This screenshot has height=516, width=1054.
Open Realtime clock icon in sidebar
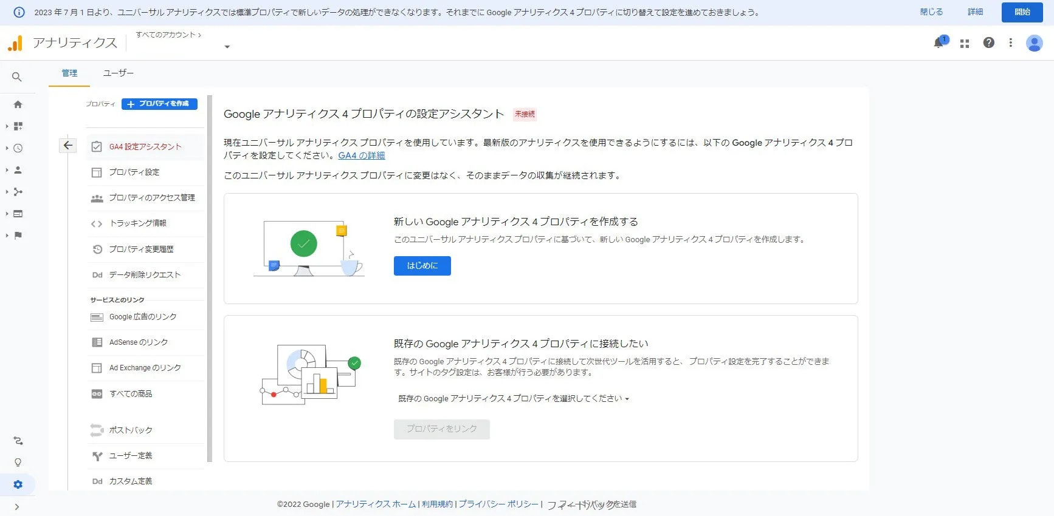pos(18,148)
